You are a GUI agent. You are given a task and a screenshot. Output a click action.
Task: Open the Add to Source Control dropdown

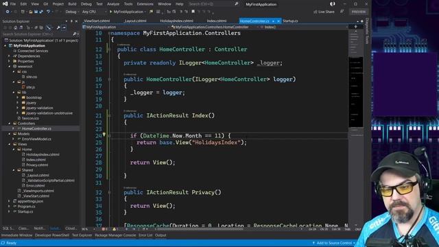[x=334, y=243]
